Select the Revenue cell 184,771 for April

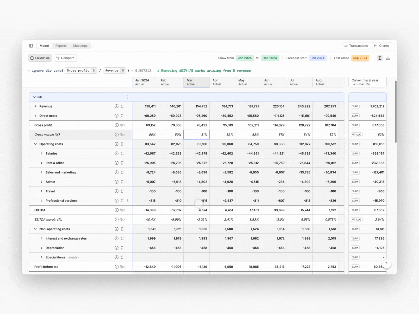222,106
